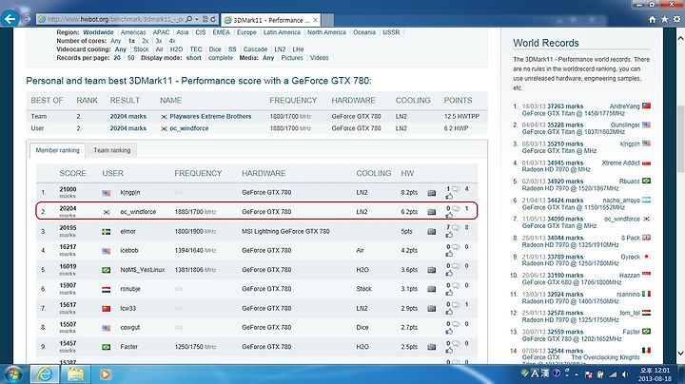Click 21000 marks score
Image resolution: width=685 pixels, height=384 pixels.
click(68, 189)
